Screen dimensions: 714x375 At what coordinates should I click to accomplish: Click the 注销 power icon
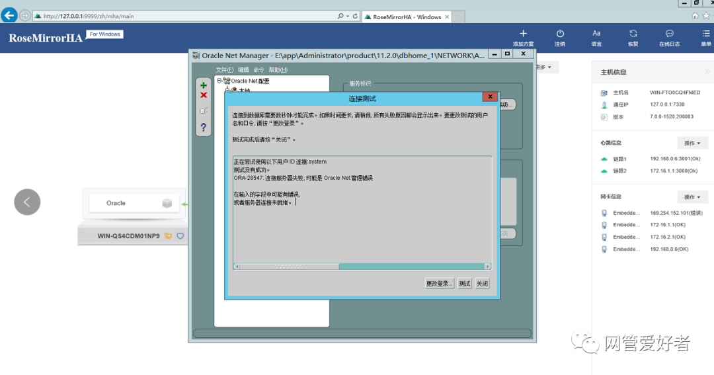(x=560, y=33)
